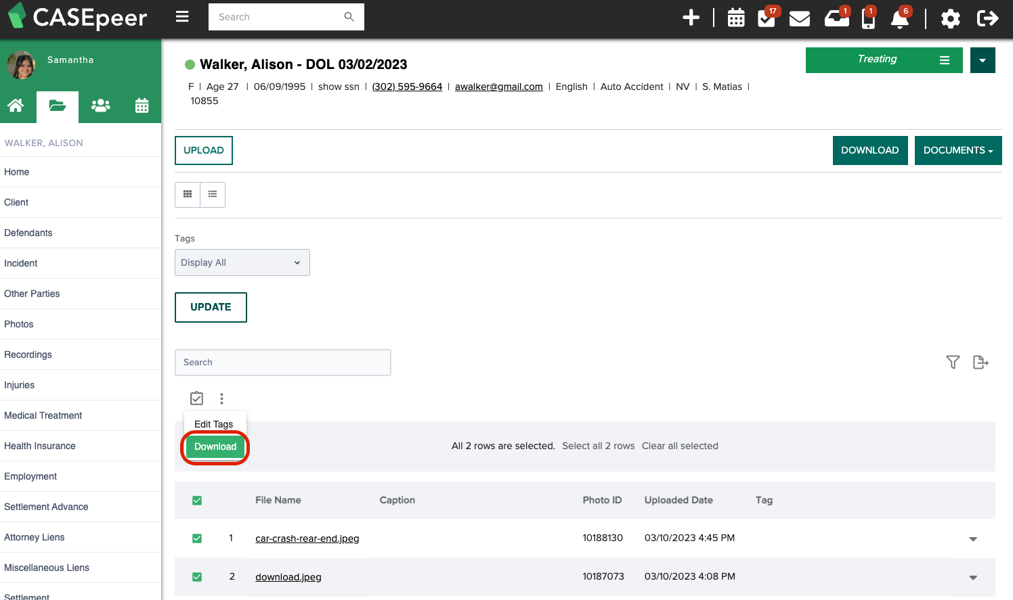Open the DOCUMENTS dropdown button
Image resolution: width=1013 pixels, height=600 pixels.
[x=958, y=150]
